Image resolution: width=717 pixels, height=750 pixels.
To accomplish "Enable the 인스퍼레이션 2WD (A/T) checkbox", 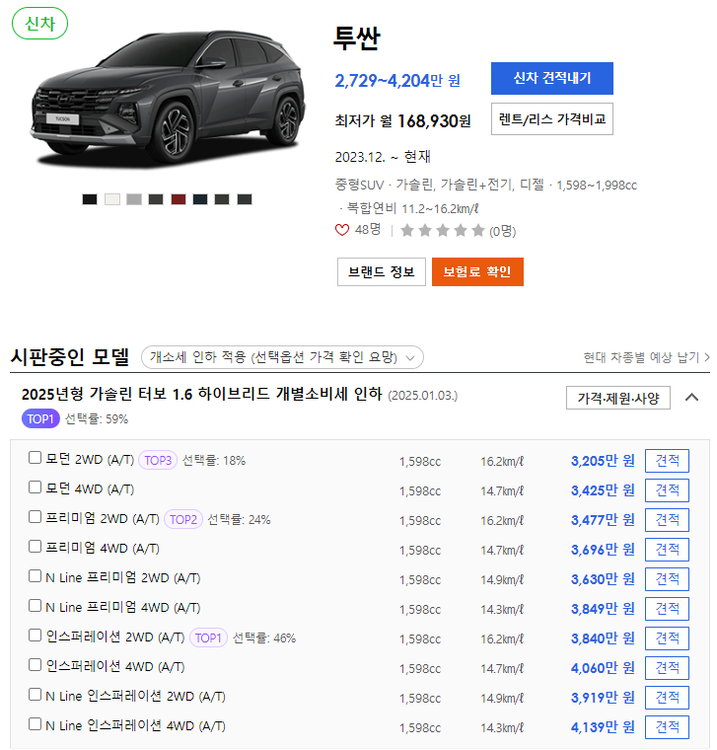I will [35, 636].
